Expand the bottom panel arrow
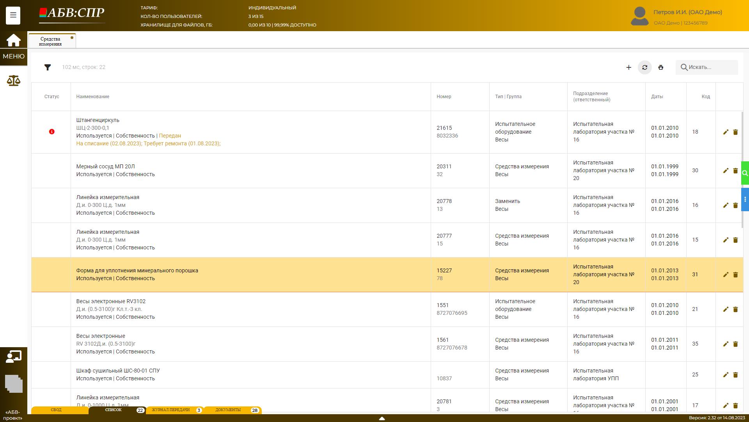Viewport: 749px width, 422px height. pyautogui.click(x=382, y=418)
